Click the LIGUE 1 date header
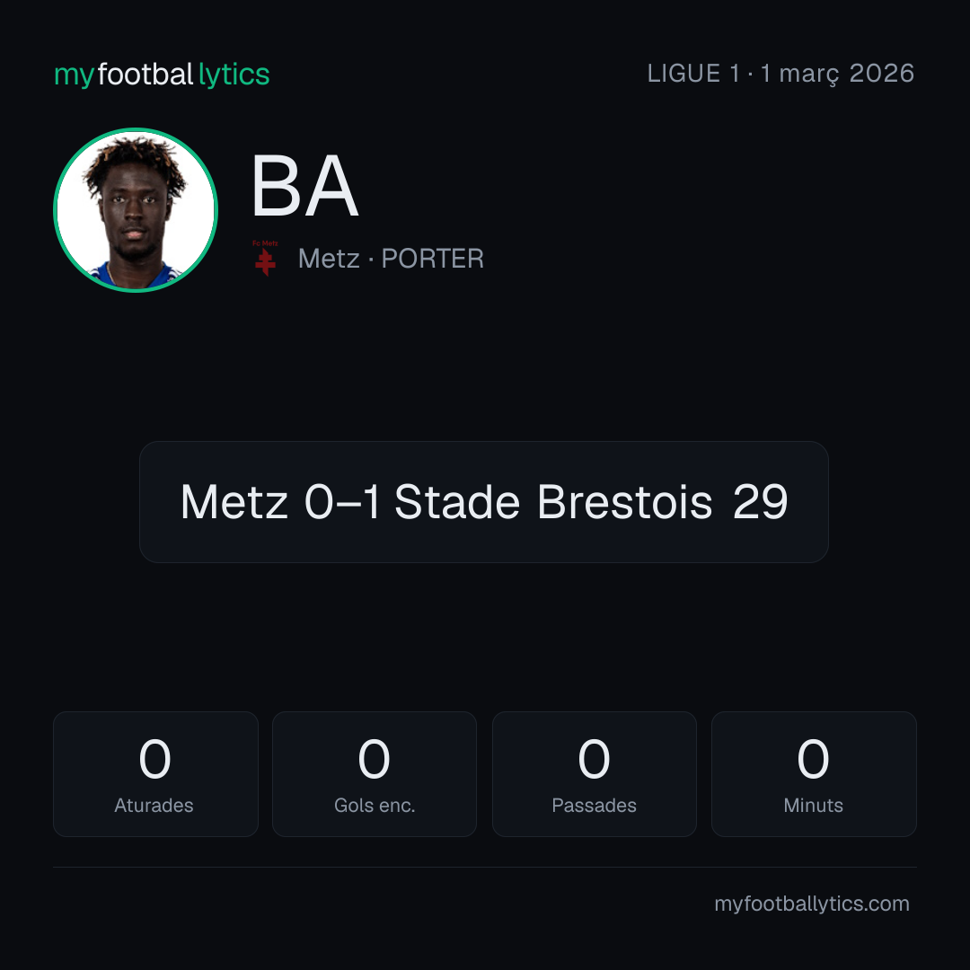Image resolution: width=970 pixels, height=970 pixels. tap(780, 74)
